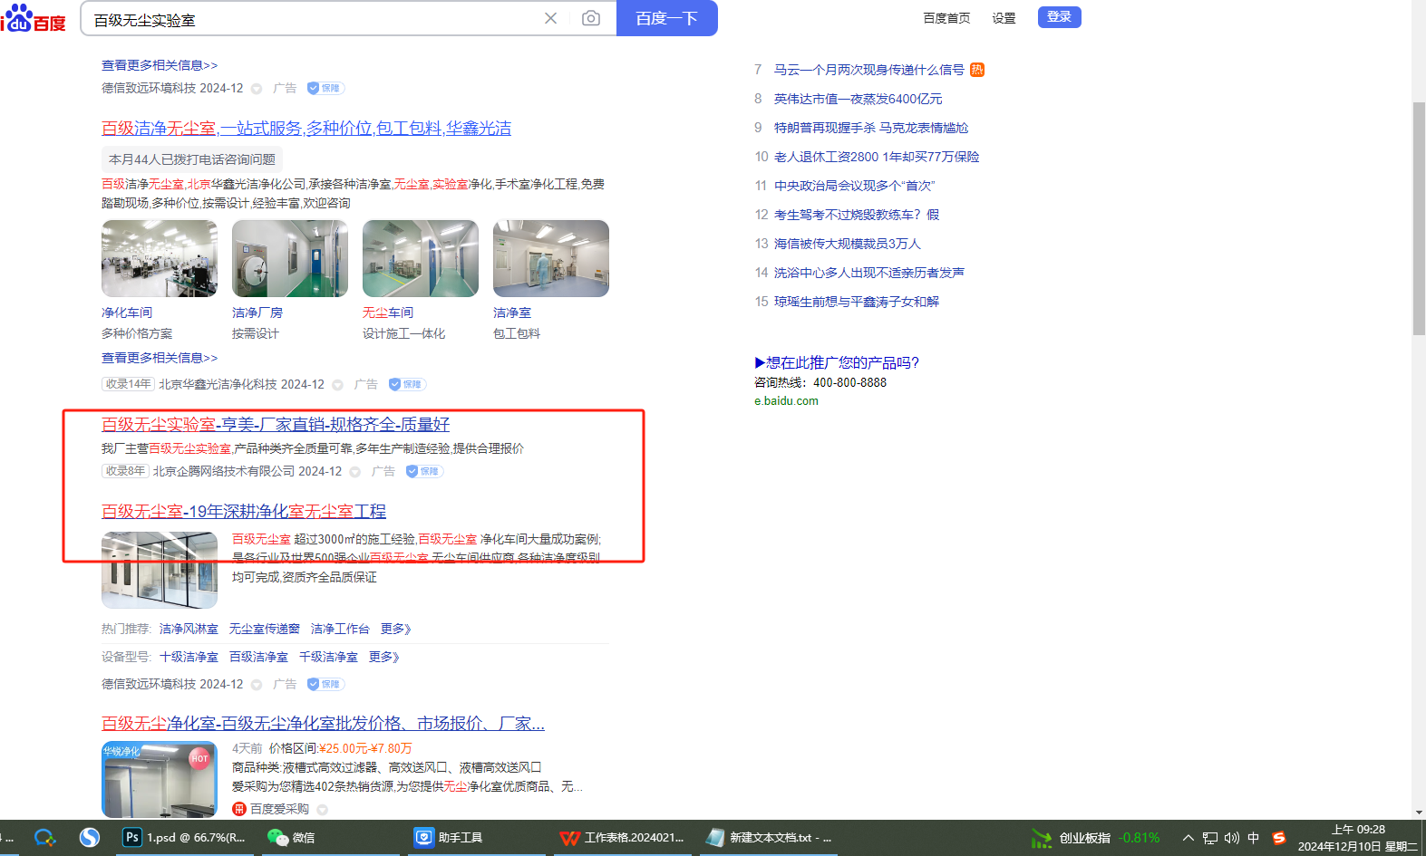Open hot search 马云一个月两次现身传递什么信号
Viewport: 1426px width, 856px height.
pyautogui.click(x=869, y=70)
